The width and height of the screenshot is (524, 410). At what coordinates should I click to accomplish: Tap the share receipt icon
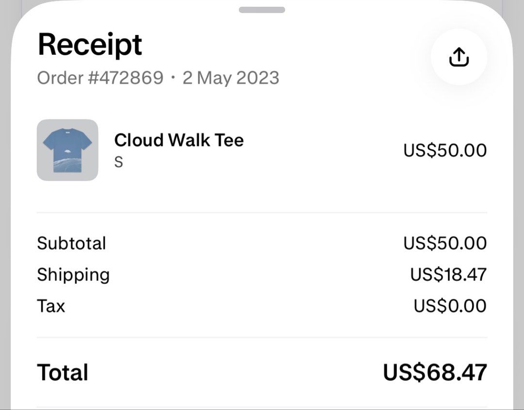click(x=459, y=57)
